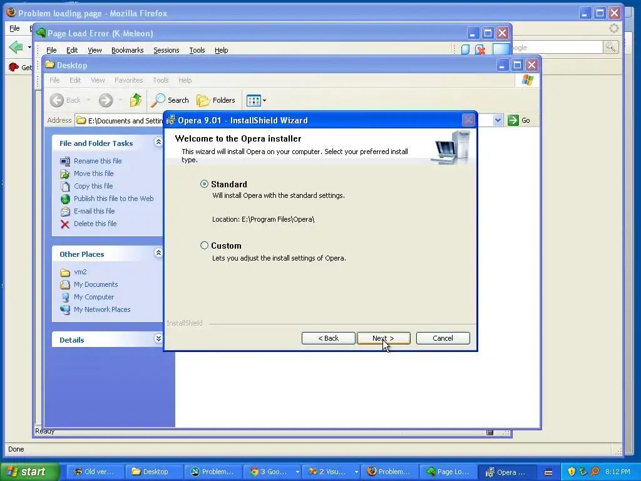Image resolution: width=641 pixels, height=481 pixels.
Task: Expand the Details panel
Action: click(x=158, y=339)
